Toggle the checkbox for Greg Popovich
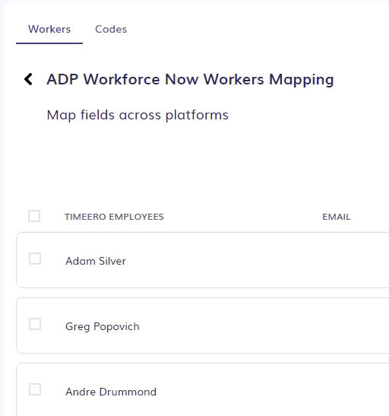The image size is (389, 416). point(35,324)
